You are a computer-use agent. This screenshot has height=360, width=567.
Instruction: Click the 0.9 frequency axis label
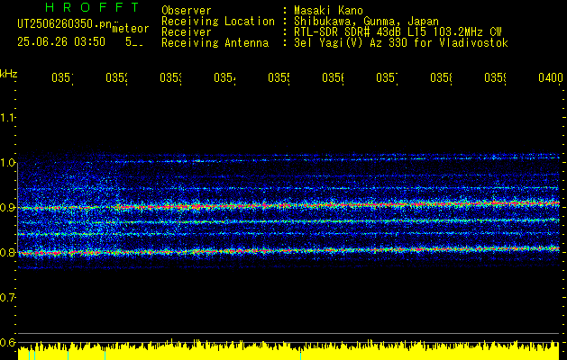(x=7, y=208)
